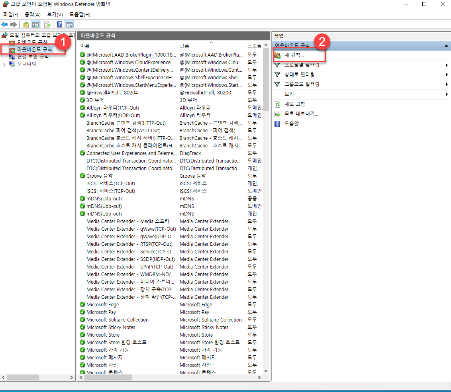
Task: Click the Back arrow toolbar icon
Action: (4, 24)
